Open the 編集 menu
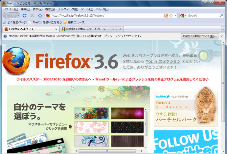Image resolution: width=227 pixels, height=154 pixels. point(25,9)
